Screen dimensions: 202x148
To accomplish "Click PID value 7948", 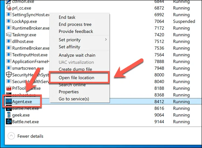I will coord(159,68).
